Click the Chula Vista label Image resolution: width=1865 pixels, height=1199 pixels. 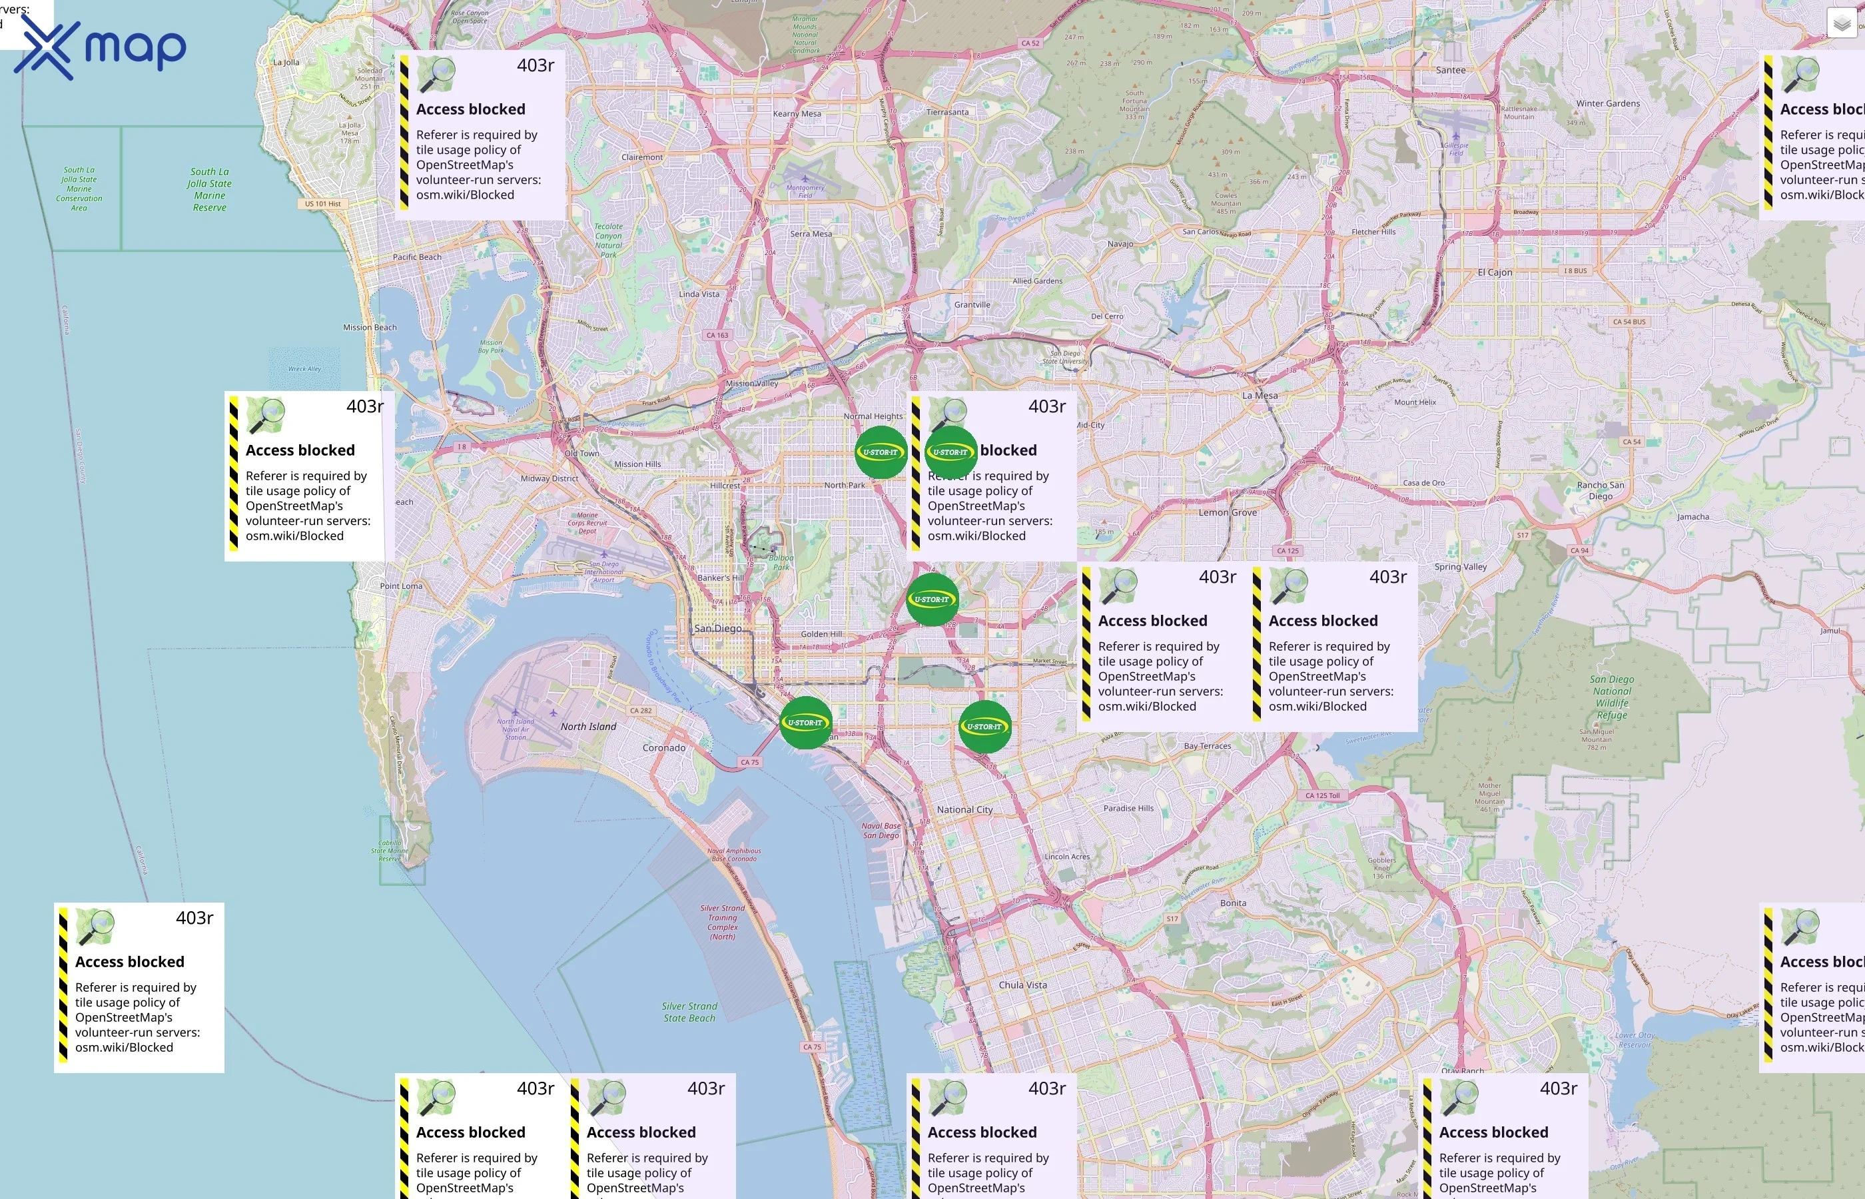click(1023, 985)
